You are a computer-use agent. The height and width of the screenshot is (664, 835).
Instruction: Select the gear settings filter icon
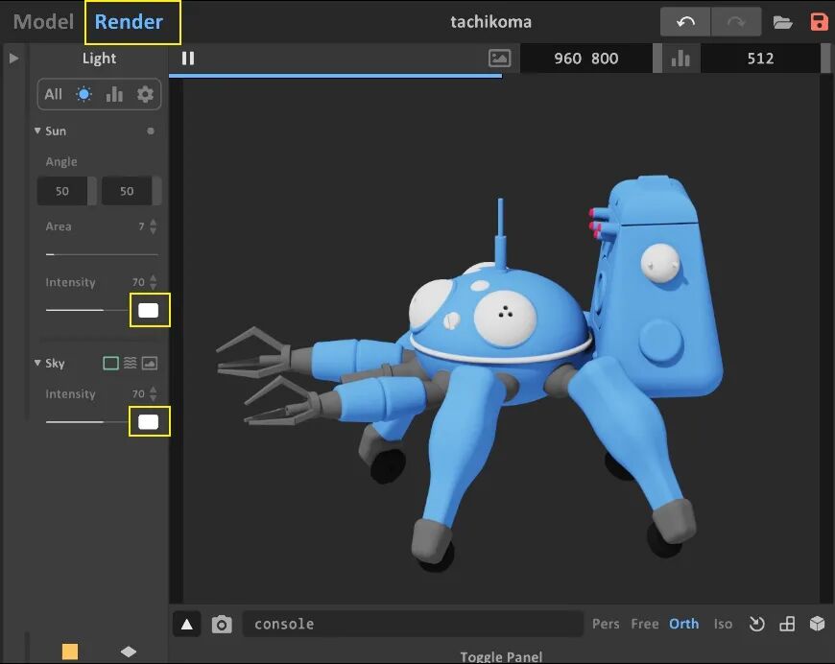(145, 94)
